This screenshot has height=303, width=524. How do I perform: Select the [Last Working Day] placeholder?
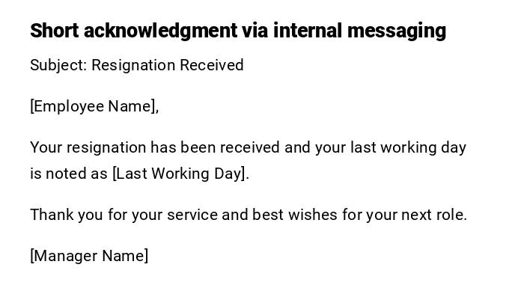[179, 174]
